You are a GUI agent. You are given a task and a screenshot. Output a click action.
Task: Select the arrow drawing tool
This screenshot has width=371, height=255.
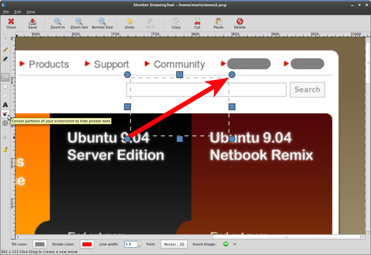(5, 77)
